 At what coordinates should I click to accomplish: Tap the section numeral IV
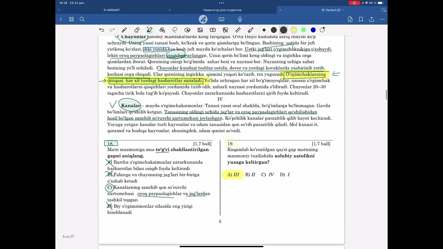tap(220, 99)
